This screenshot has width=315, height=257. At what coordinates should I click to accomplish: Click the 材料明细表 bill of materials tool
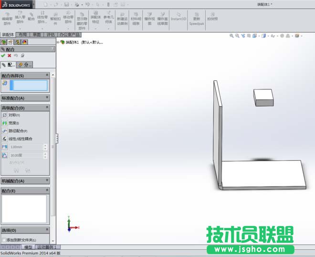pyautogui.click(x=136, y=19)
